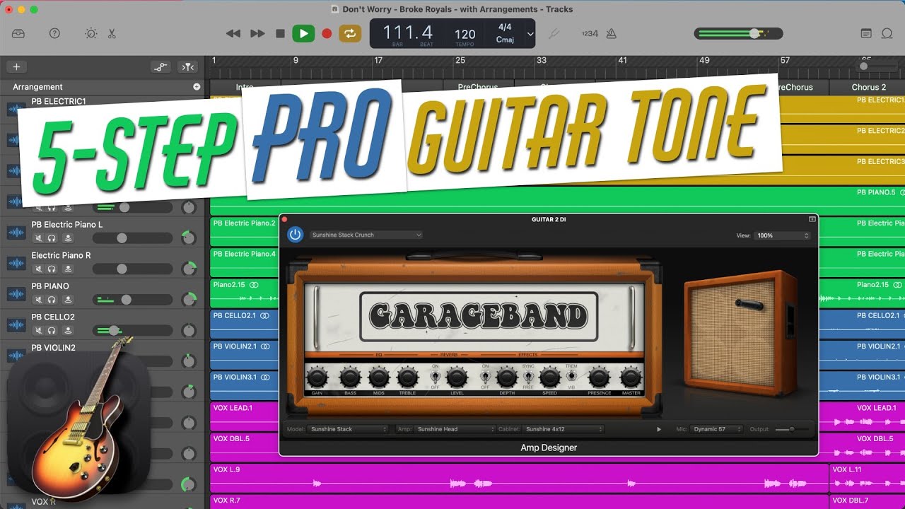The image size is (905, 509).
Task: Toggle the yellow Cycle loop button
Action: coord(350,33)
